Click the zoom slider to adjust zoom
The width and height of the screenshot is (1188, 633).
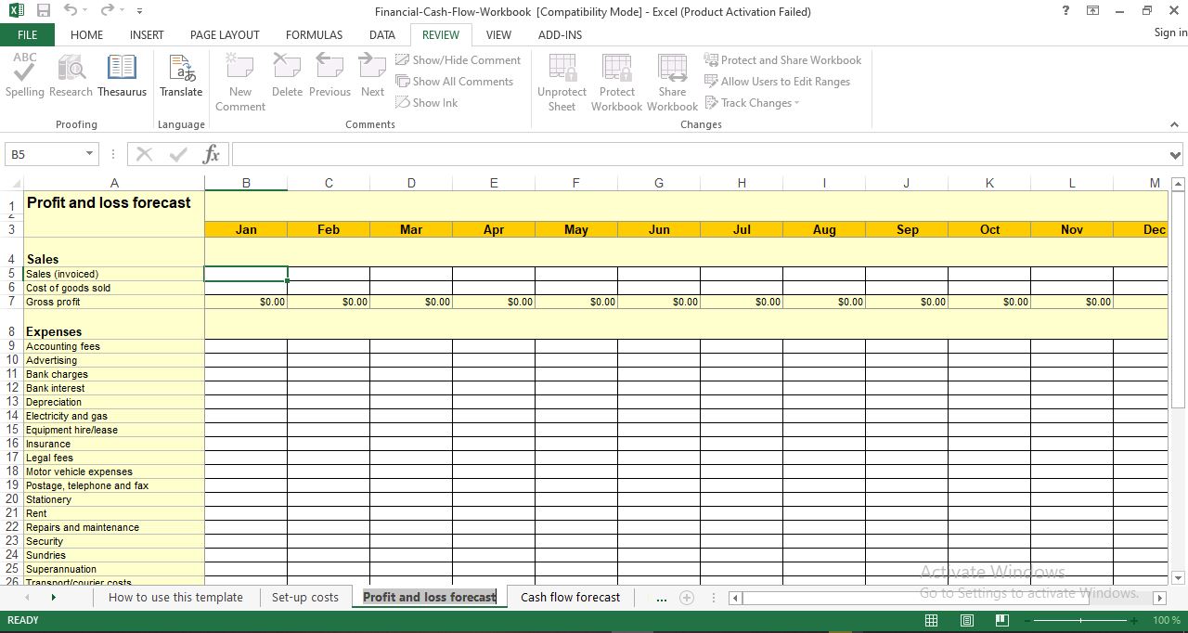click(x=1081, y=620)
